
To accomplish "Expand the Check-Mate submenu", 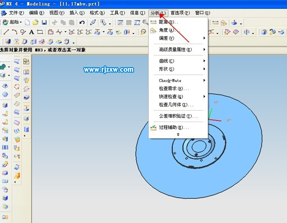I will click(x=178, y=80).
